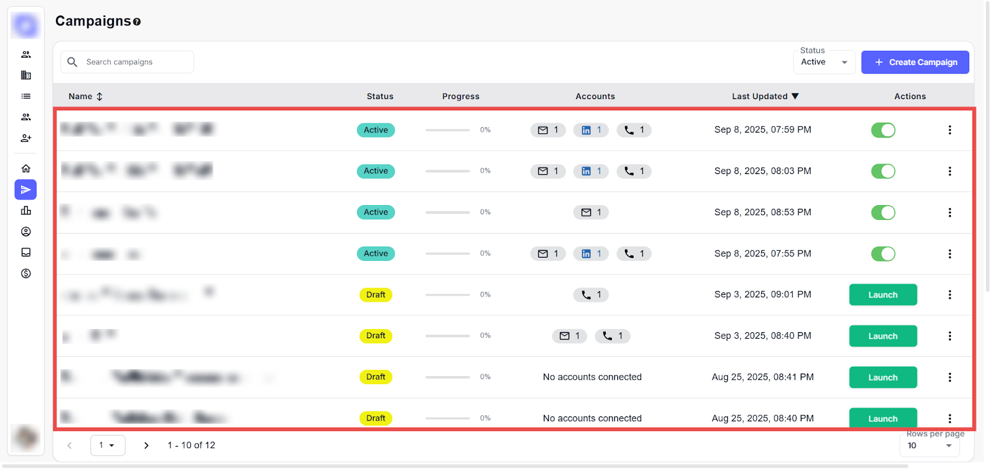Go to the home icon in sidebar
Screen dimensions: 991x469
[26, 169]
